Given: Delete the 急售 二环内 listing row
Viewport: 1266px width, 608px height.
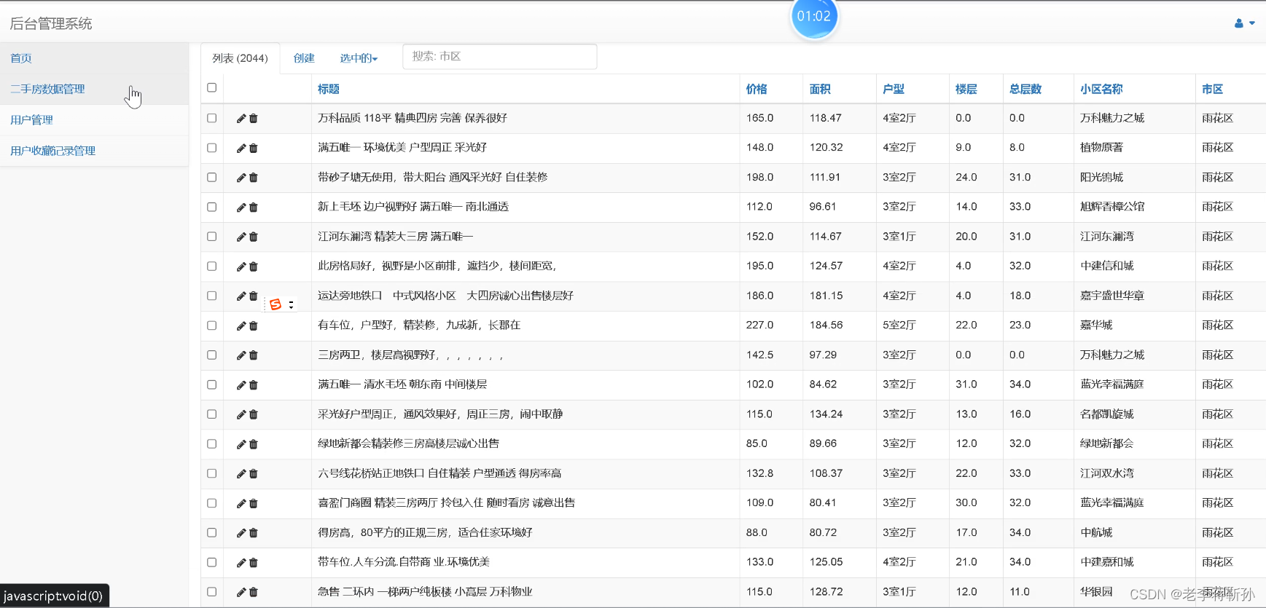Looking at the screenshot, I should pos(254,592).
